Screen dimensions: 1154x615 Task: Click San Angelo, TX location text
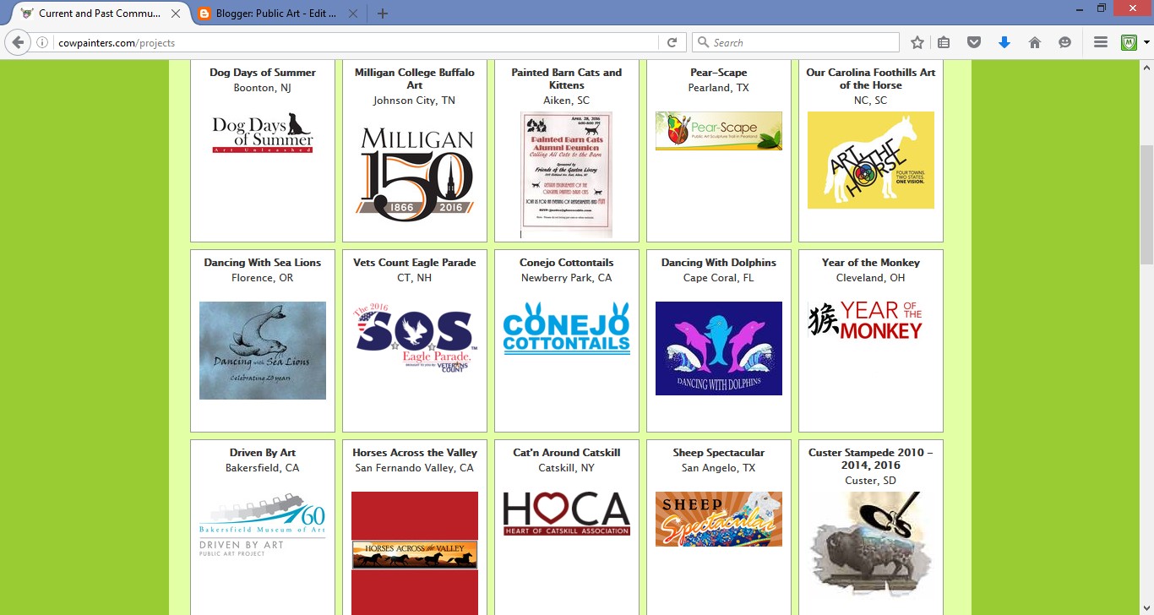click(719, 468)
